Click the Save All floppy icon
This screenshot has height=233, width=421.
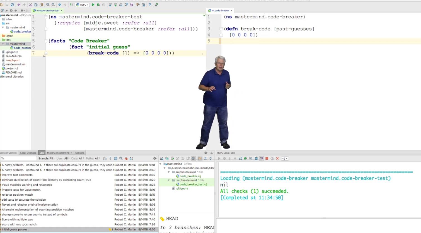(7, 5)
